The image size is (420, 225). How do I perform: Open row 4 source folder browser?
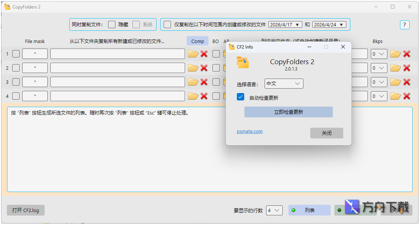193,96
